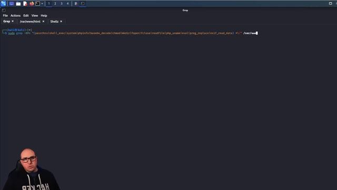Expand the terminal launcher dropdown arrow
Screen dimensions: 337x190
[x=42, y=4]
